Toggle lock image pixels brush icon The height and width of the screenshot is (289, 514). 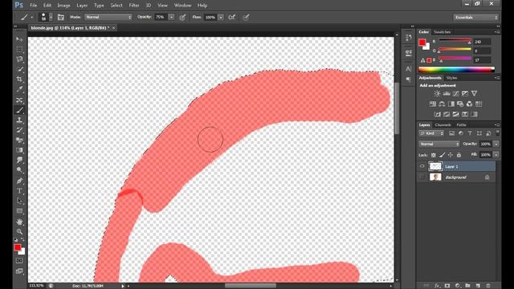(442, 155)
